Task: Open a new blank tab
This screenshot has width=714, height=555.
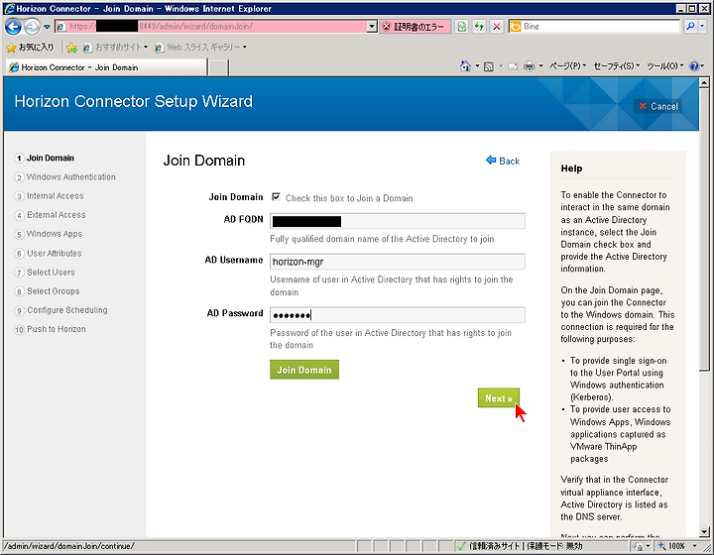Action: (x=218, y=67)
